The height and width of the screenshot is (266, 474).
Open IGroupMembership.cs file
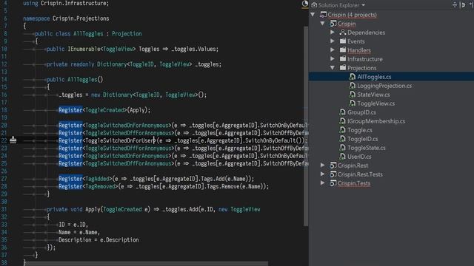tap(376, 121)
